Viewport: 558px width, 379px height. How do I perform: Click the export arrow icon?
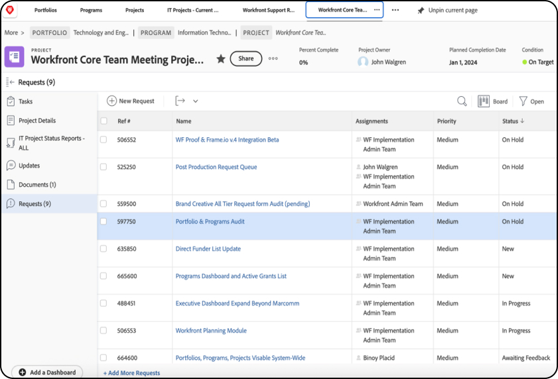pos(180,101)
